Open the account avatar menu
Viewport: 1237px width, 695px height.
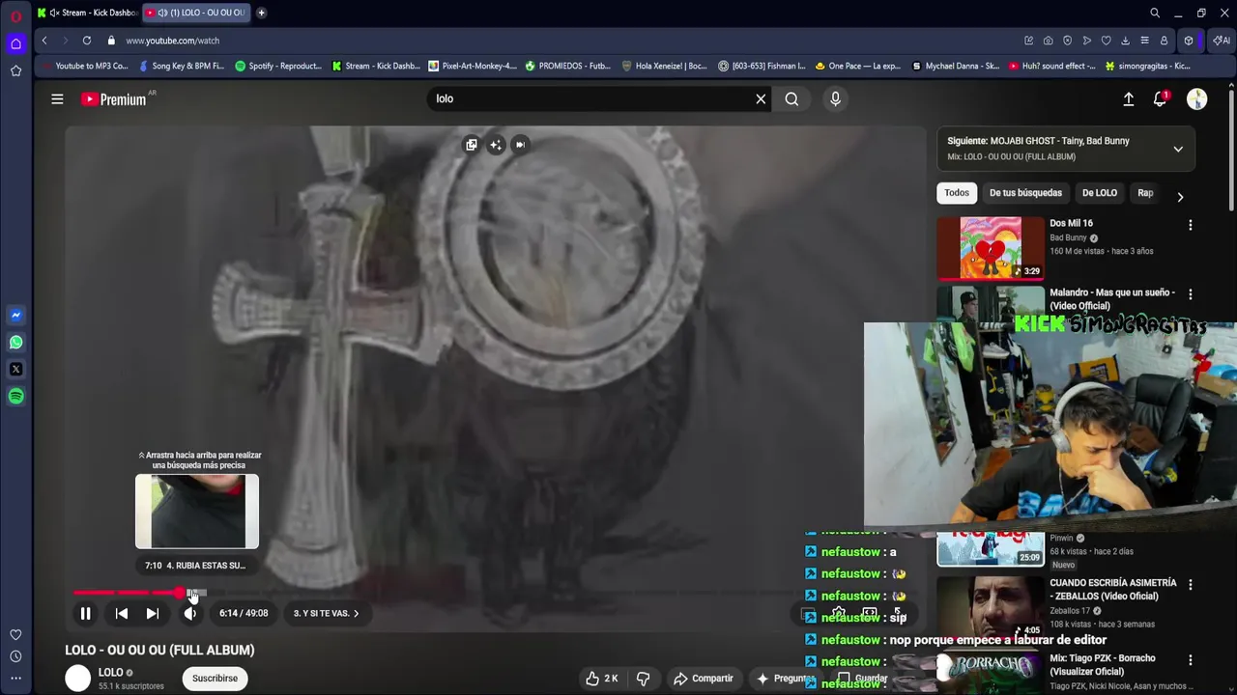(x=1197, y=98)
